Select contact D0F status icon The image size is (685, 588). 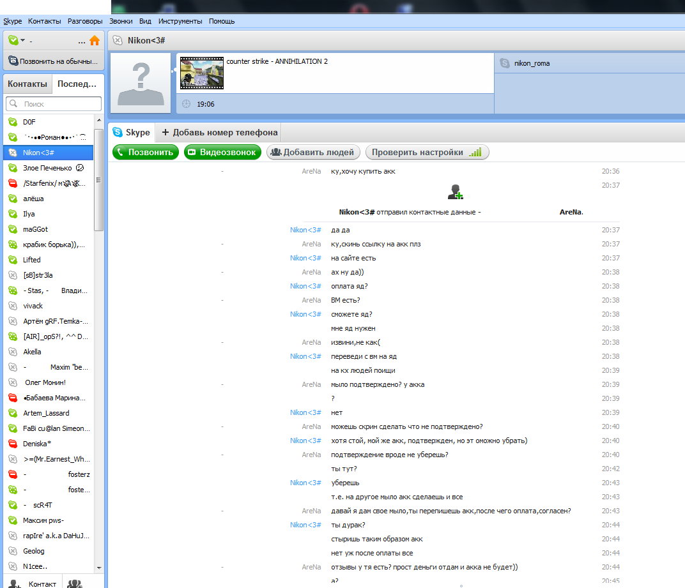(13, 122)
